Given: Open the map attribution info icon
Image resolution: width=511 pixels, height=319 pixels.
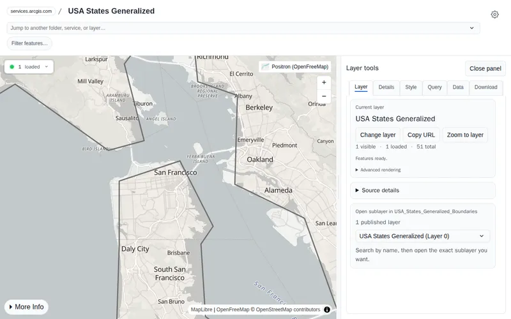Looking at the screenshot, I should click(x=326, y=309).
